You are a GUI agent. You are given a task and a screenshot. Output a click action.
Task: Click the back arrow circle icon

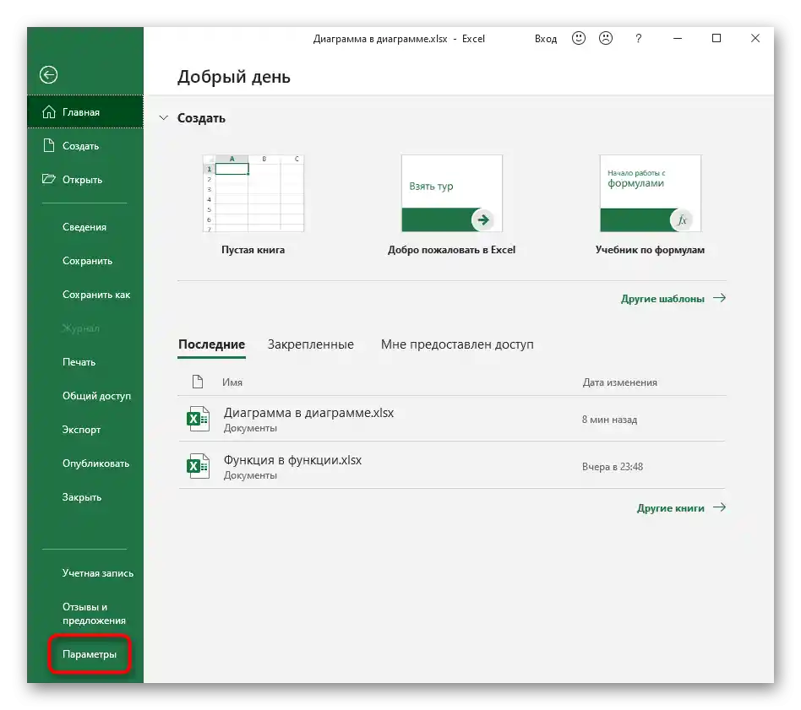48,75
